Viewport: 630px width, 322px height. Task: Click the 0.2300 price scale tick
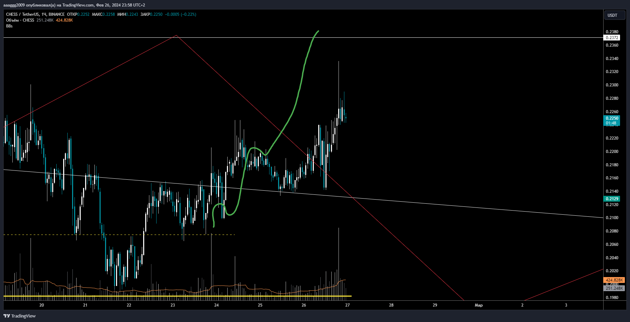[x=612, y=85]
